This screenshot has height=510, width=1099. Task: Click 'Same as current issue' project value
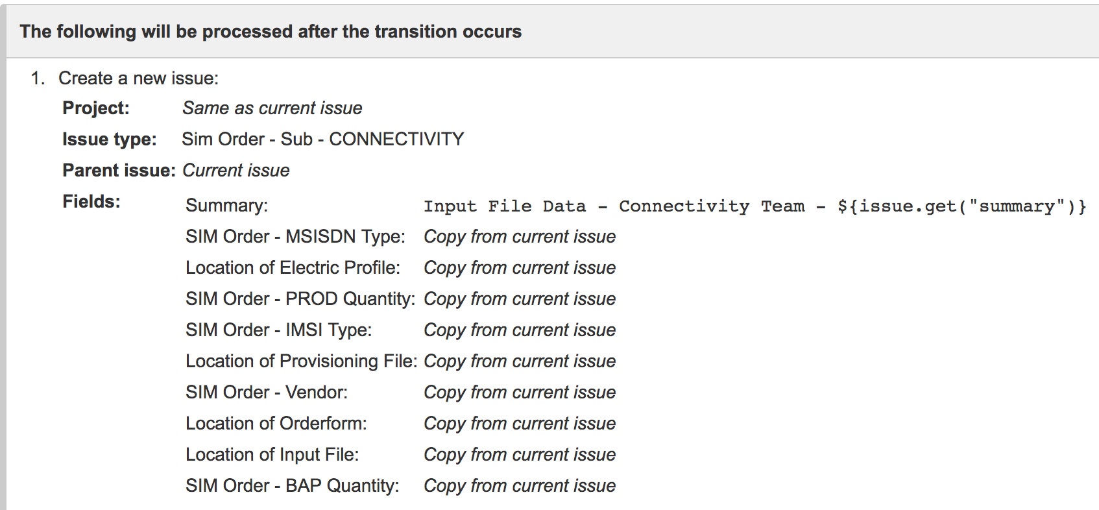[x=272, y=108]
